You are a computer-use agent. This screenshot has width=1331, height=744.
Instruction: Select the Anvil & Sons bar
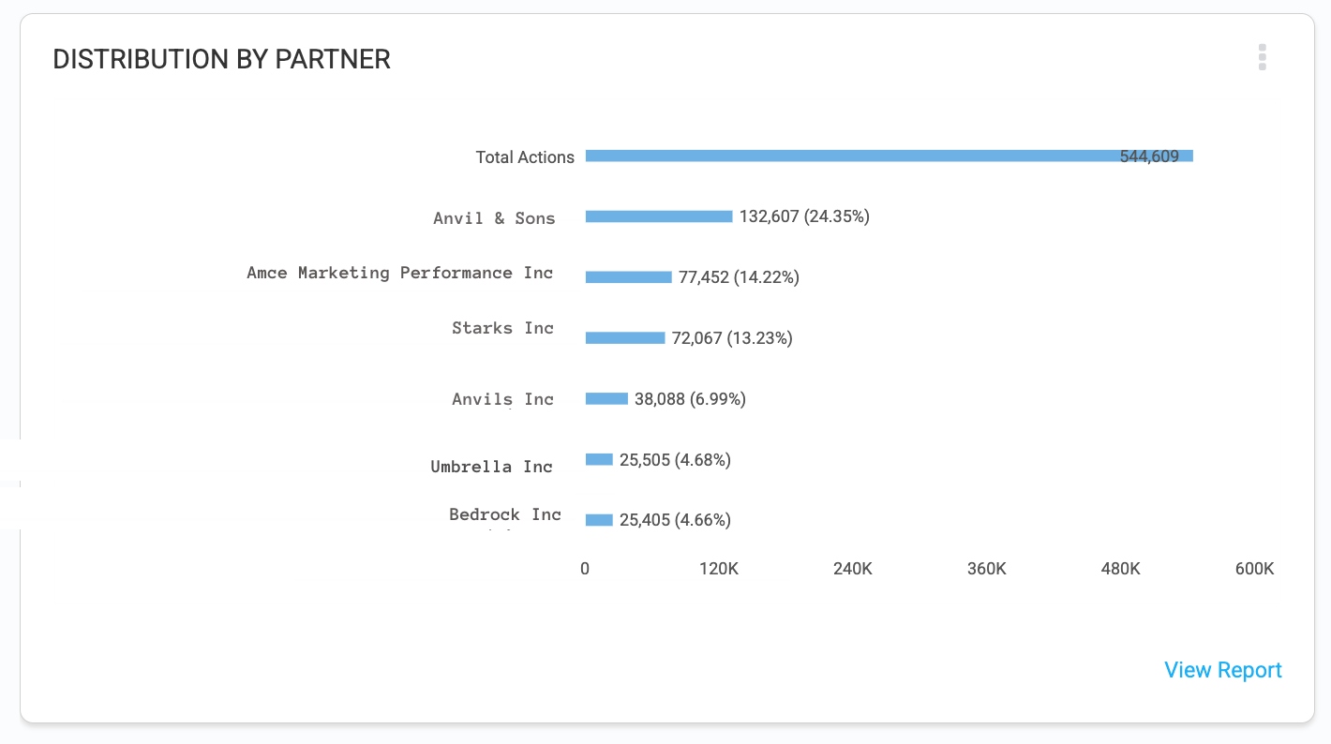[658, 216]
